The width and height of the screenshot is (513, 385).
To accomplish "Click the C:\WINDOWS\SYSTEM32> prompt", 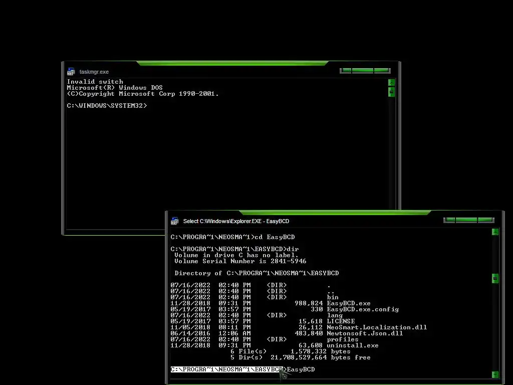I will tap(107, 106).
